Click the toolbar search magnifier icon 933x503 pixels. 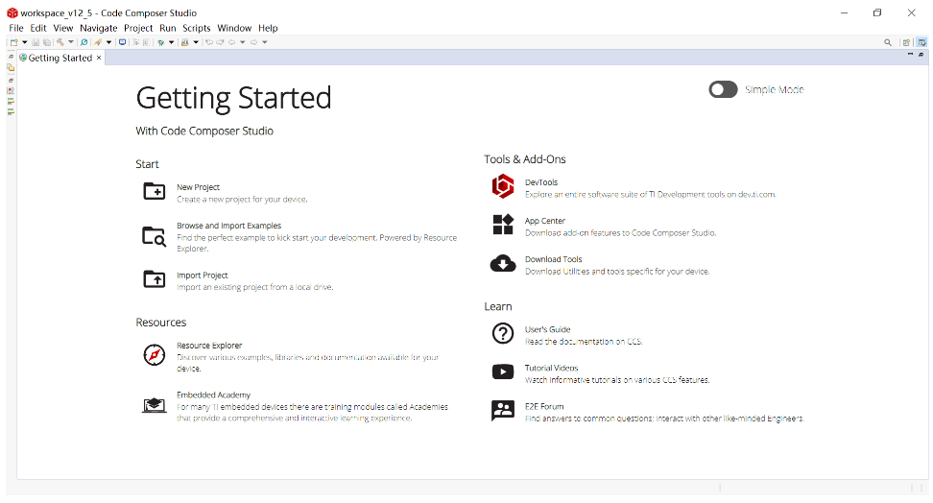[888, 42]
